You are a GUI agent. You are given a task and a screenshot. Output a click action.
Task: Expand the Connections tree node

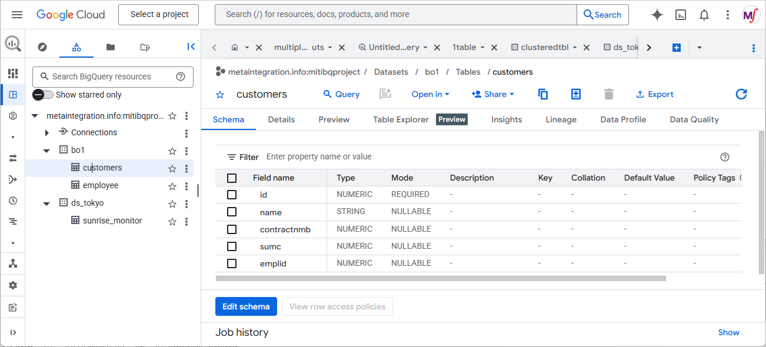coord(47,133)
